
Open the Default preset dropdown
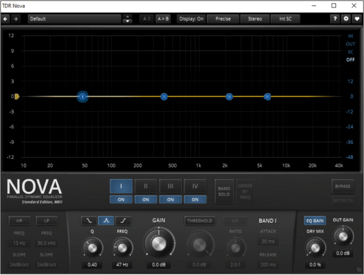click(74, 19)
